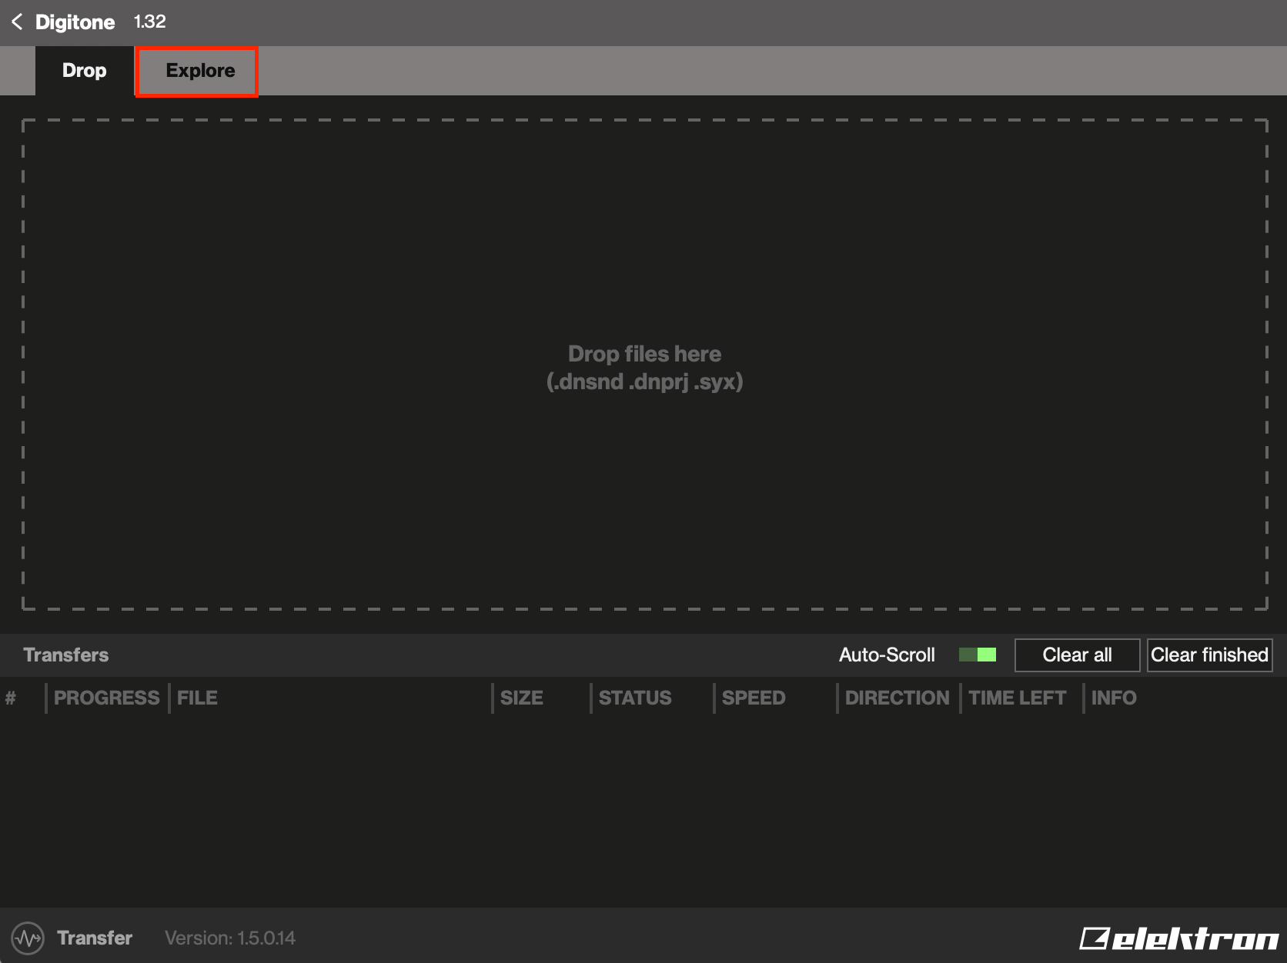Screen dimensions: 1287x963
Task: Click the Clear all button
Action: [1077, 655]
